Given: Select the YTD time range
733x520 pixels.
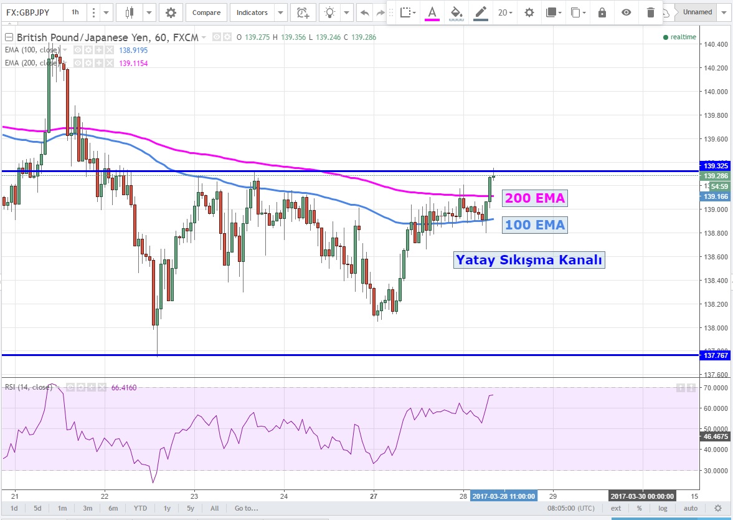Looking at the screenshot, I should 140,508.
